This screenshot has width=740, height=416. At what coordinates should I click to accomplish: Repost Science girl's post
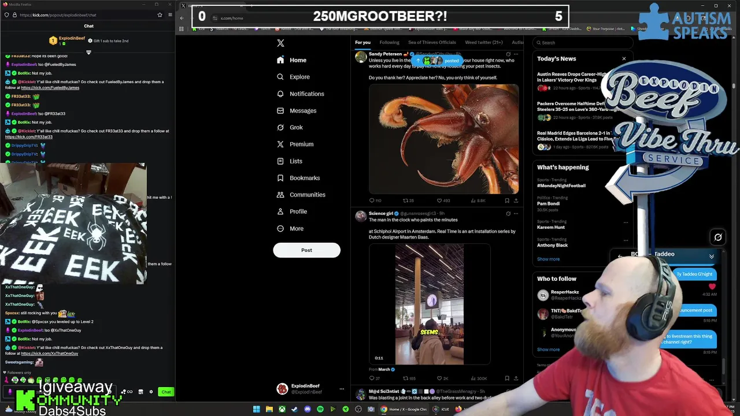[x=409, y=378]
